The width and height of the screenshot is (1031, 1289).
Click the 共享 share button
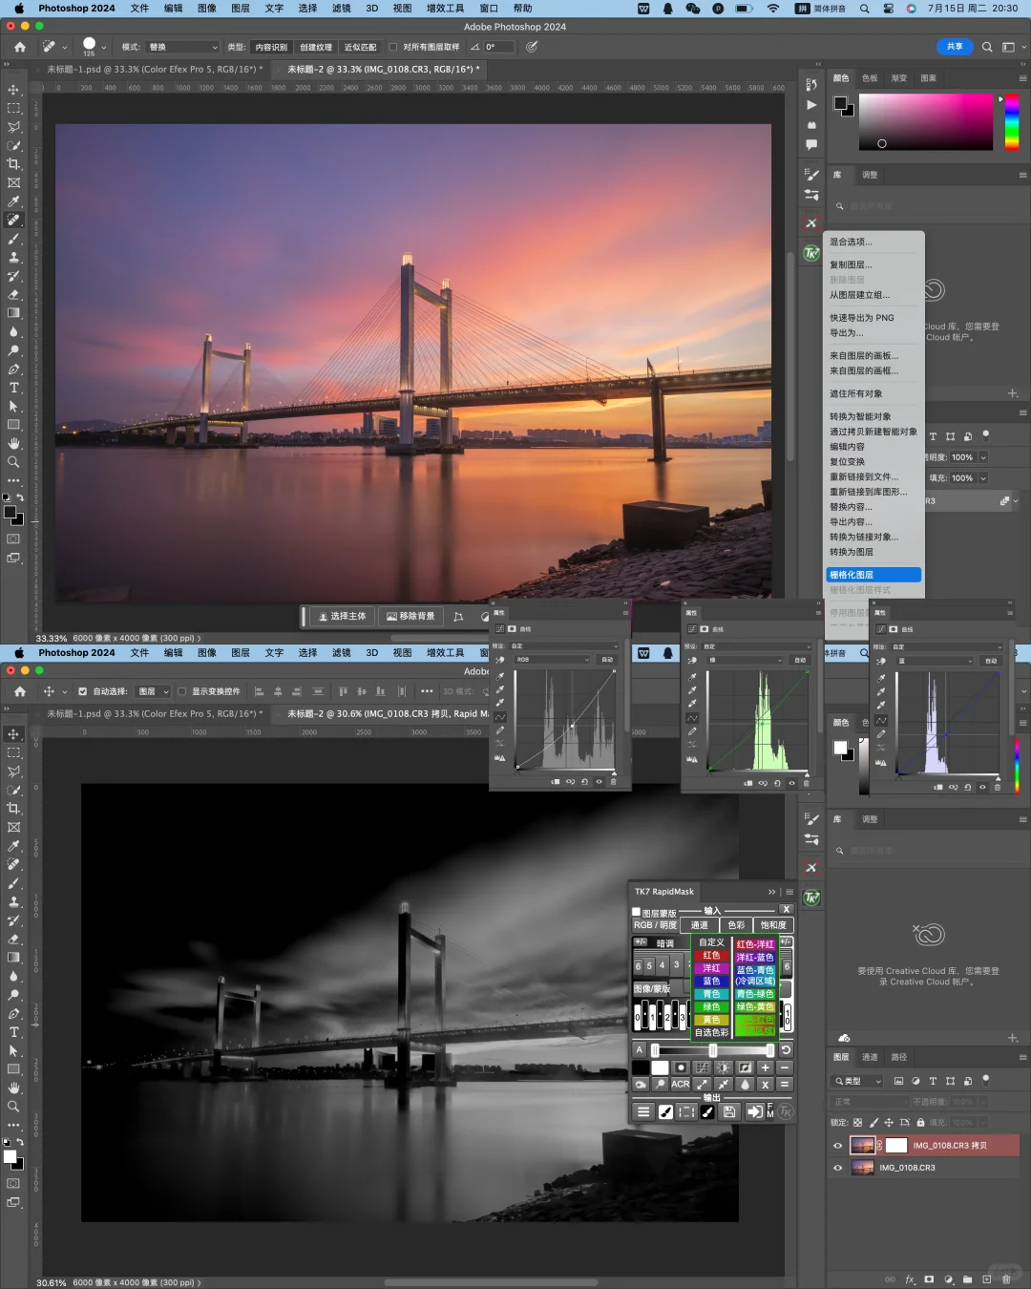click(x=954, y=47)
